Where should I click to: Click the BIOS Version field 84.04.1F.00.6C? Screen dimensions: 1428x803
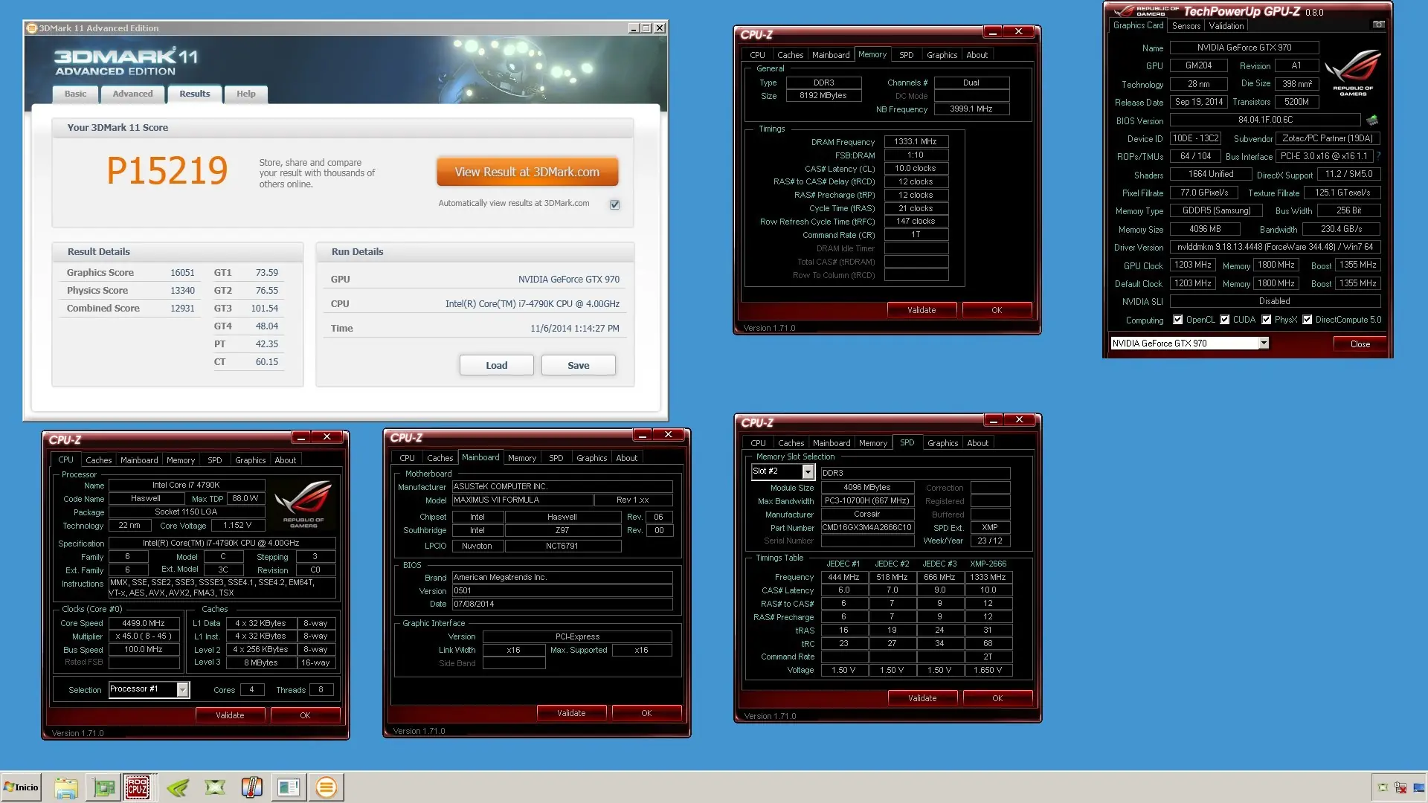click(1265, 120)
